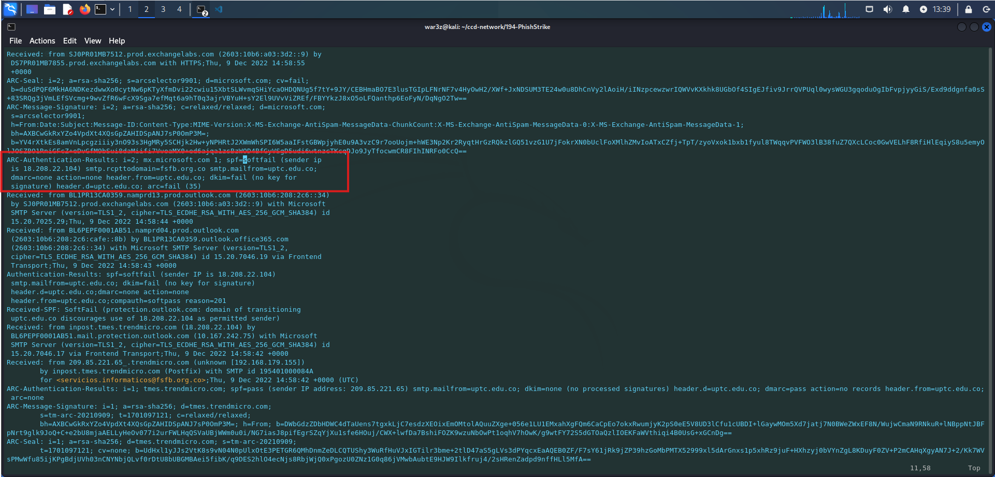The image size is (995, 477).
Task: Click the 'spf=softfail' text in ARC-Authentication-Results
Action: (x=251, y=160)
